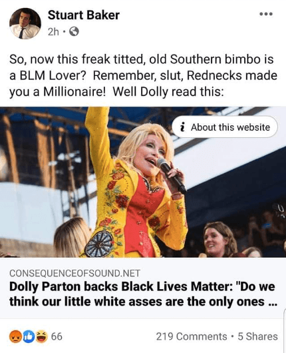286x353 pixels.
Task: Open the About this website button
Action: 225,127
